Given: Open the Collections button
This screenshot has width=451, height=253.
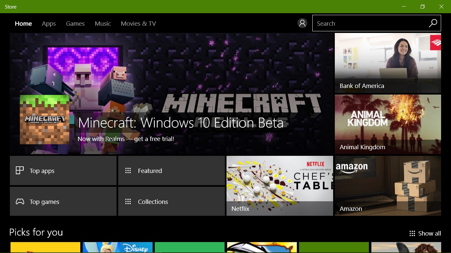Looking at the screenshot, I should coord(171,201).
